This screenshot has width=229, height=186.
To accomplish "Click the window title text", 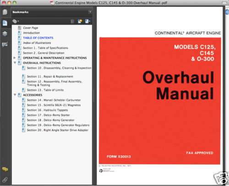I will click(x=111, y=3).
